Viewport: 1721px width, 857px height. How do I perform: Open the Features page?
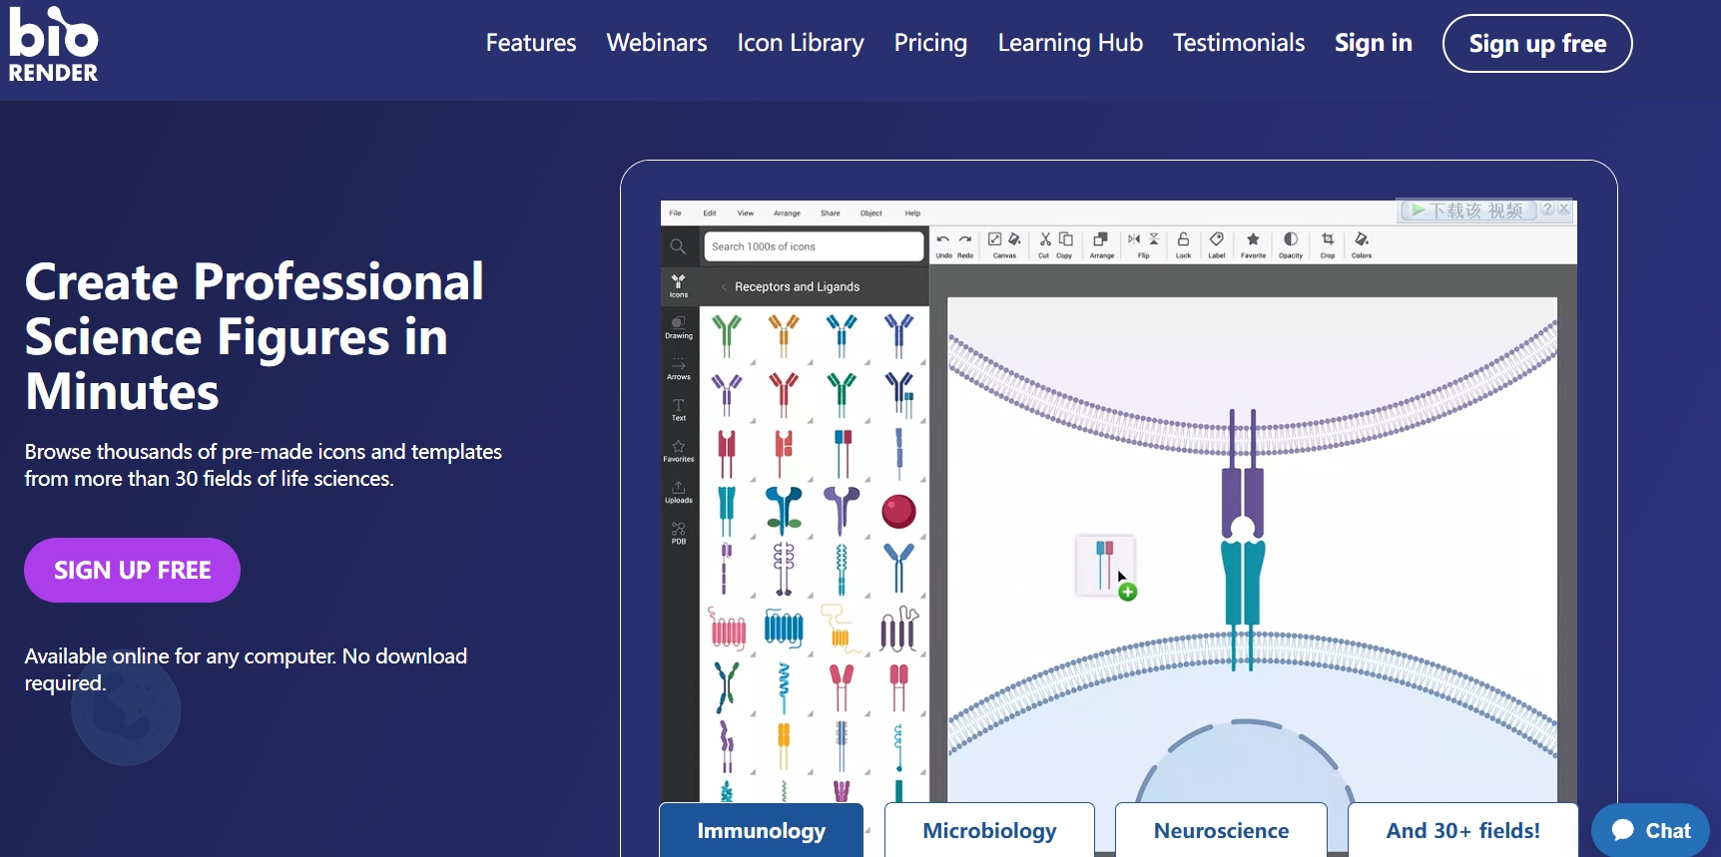pos(531,43)
